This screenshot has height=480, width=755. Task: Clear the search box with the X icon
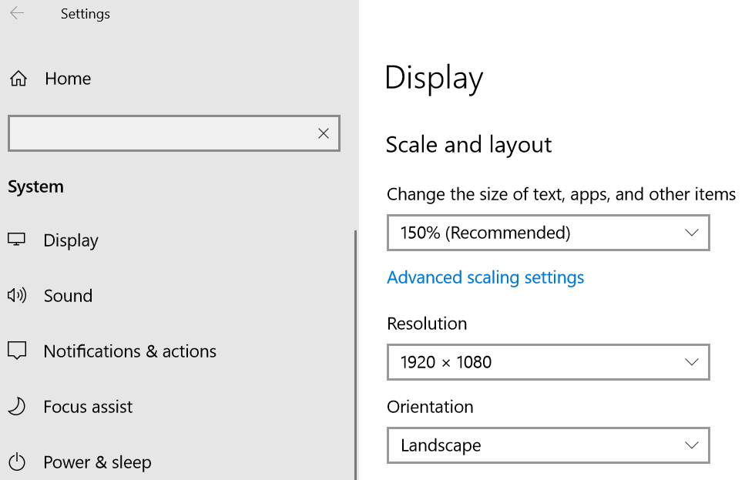point(324,133)
